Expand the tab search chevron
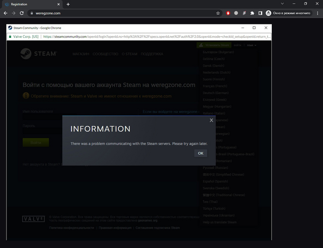The height and width of the screenshot is (248, 323). (282, 4)
